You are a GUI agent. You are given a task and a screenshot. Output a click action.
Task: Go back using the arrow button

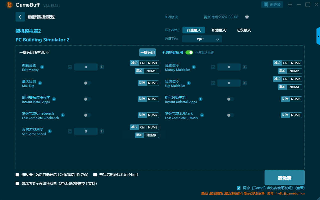click(x=20, y=17)
